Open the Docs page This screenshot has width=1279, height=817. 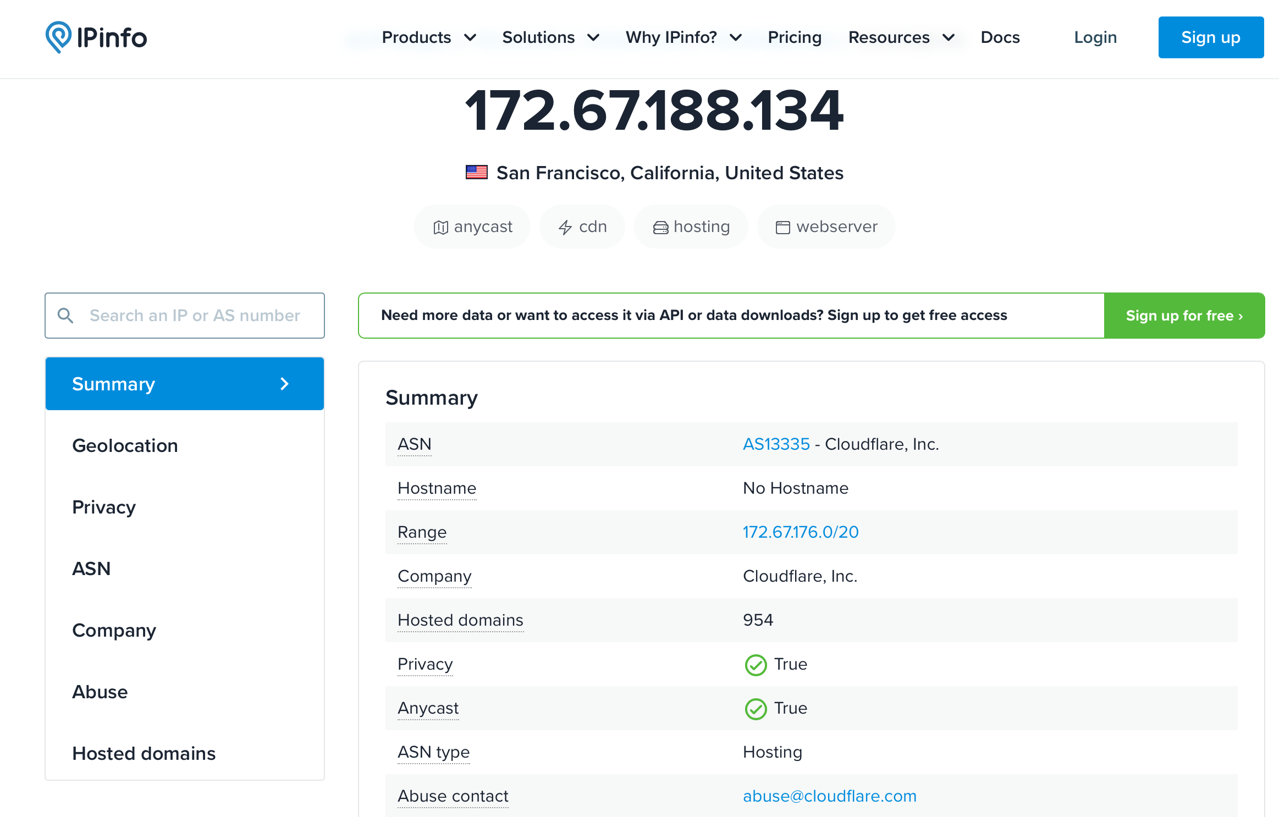pos(1000,37)
